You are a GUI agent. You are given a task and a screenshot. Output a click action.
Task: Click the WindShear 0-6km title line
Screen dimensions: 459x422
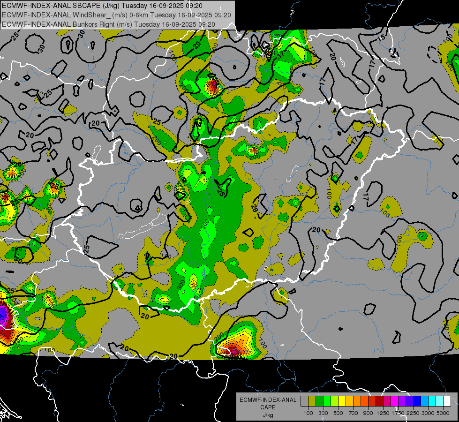point(116,15)
